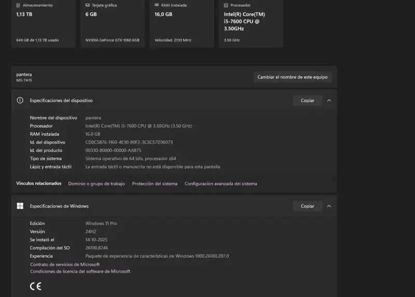Click the computer name pantera above MS-7A15

24,75
